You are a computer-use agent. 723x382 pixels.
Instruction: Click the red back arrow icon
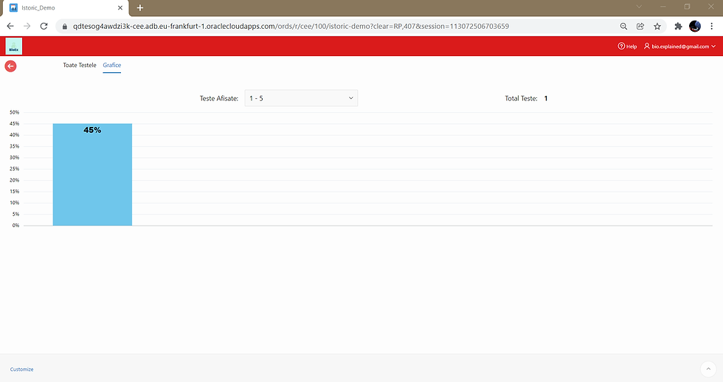(x=10, y=66)
